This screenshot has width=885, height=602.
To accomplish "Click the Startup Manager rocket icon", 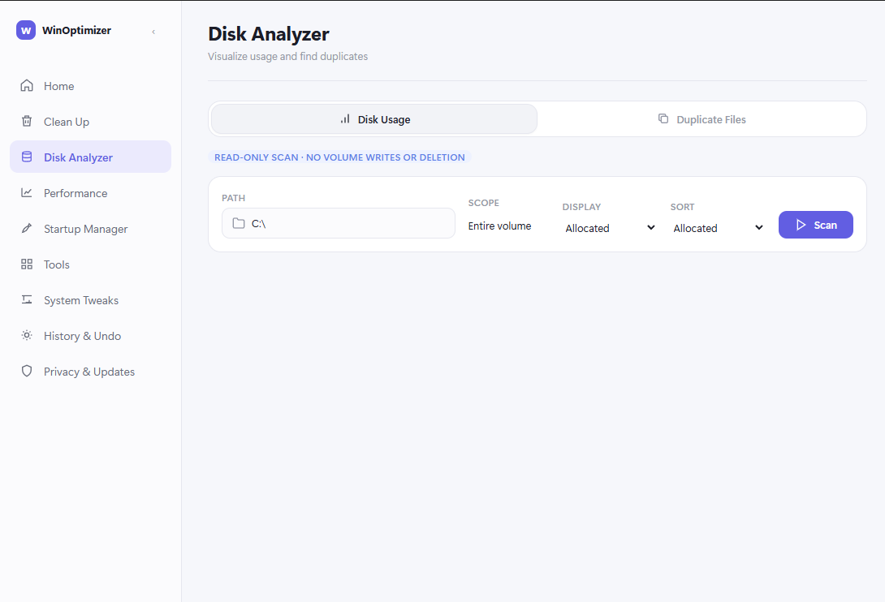I will coord(27,229).
